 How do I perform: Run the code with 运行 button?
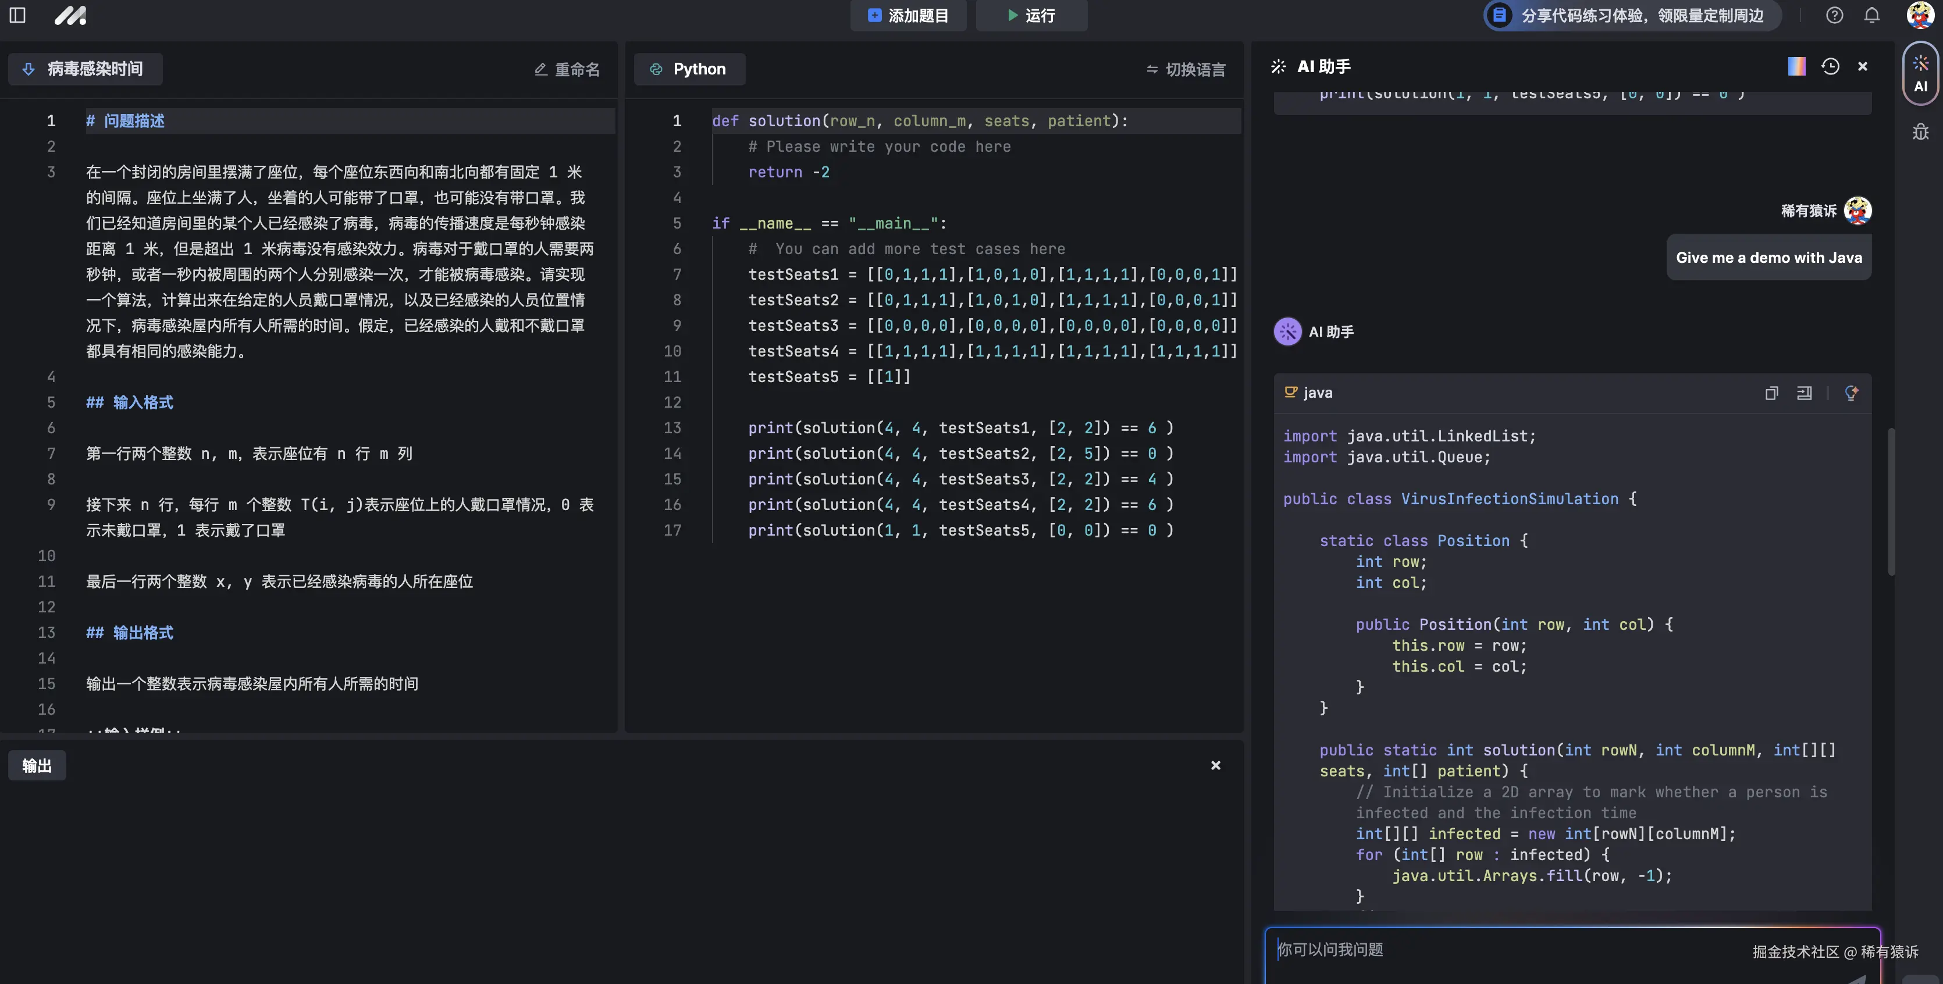tap(1031, 15)
